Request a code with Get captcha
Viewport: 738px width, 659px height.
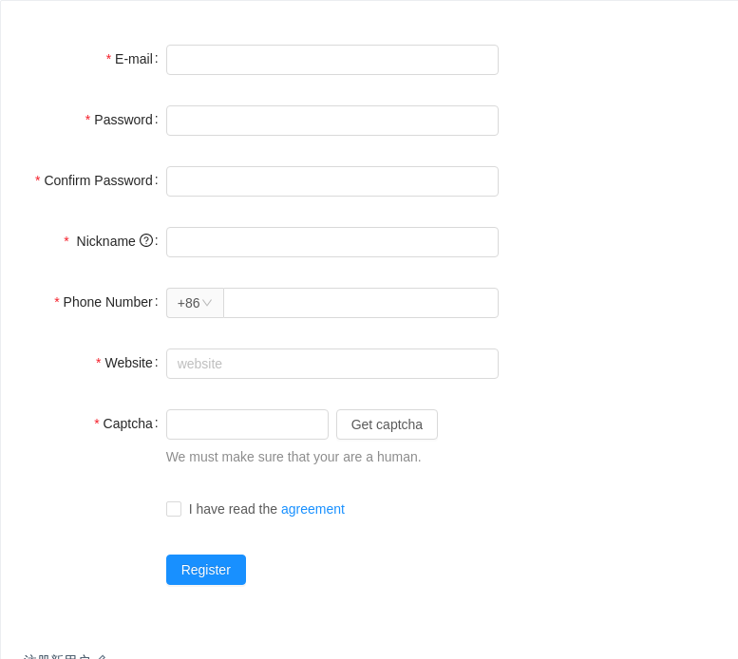[x=387, y=424]
